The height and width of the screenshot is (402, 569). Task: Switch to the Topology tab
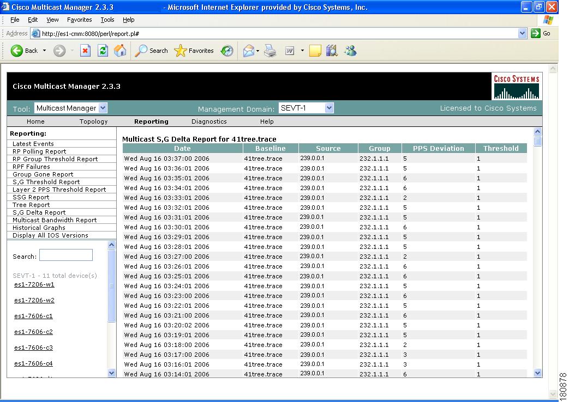(x=94, y=121)
